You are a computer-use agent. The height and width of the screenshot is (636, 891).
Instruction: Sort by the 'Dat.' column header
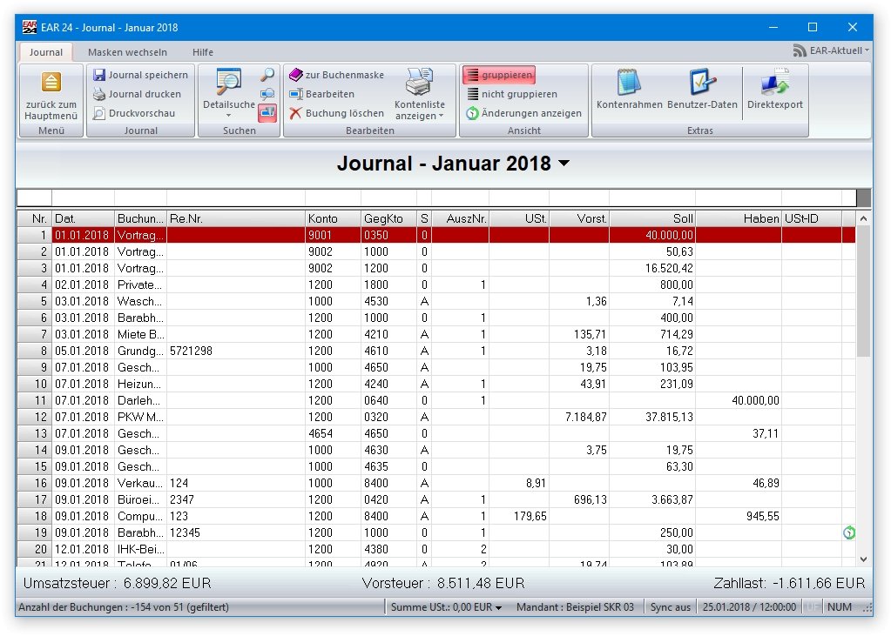tap(84, 218)
